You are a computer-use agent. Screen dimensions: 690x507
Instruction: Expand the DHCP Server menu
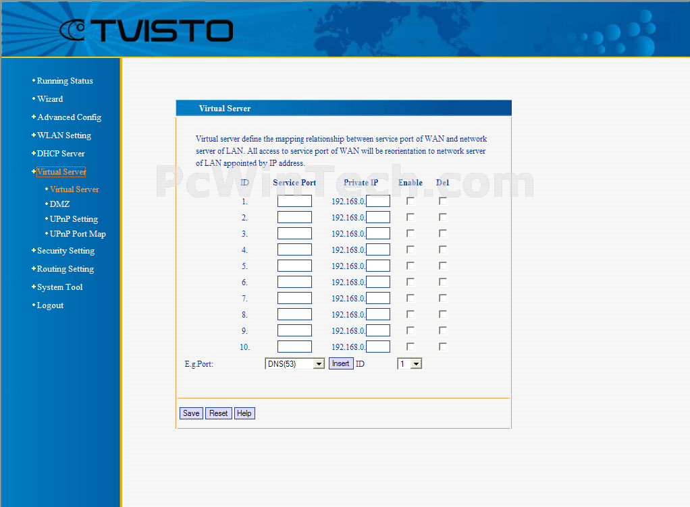coord(61,154)
